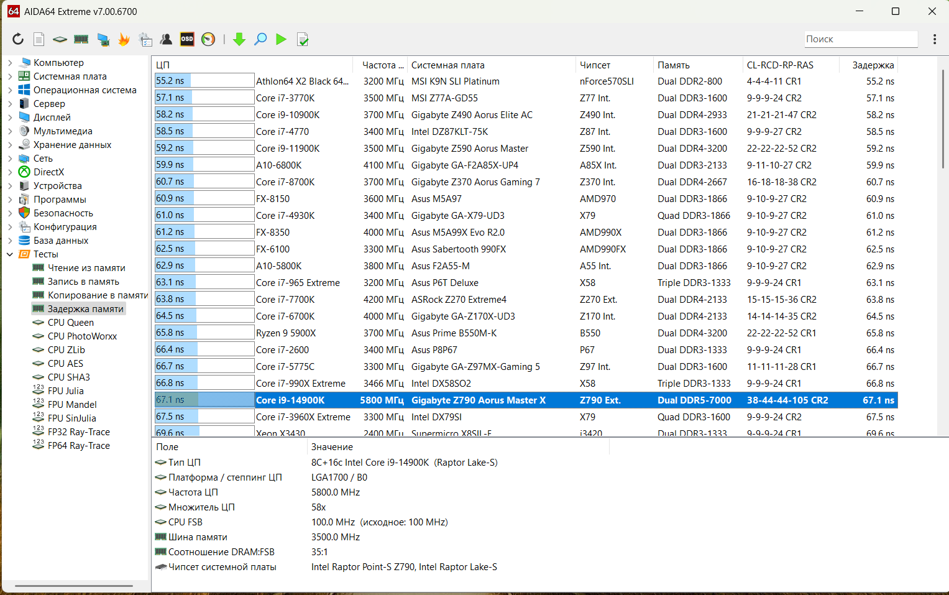Screen dimensions: 949x595
Task: Expand the Мультимедиа tree node
Action: tap(10, 131)
